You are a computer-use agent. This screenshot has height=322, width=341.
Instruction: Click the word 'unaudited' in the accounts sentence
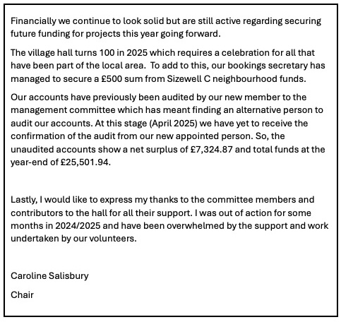[33, 150]
